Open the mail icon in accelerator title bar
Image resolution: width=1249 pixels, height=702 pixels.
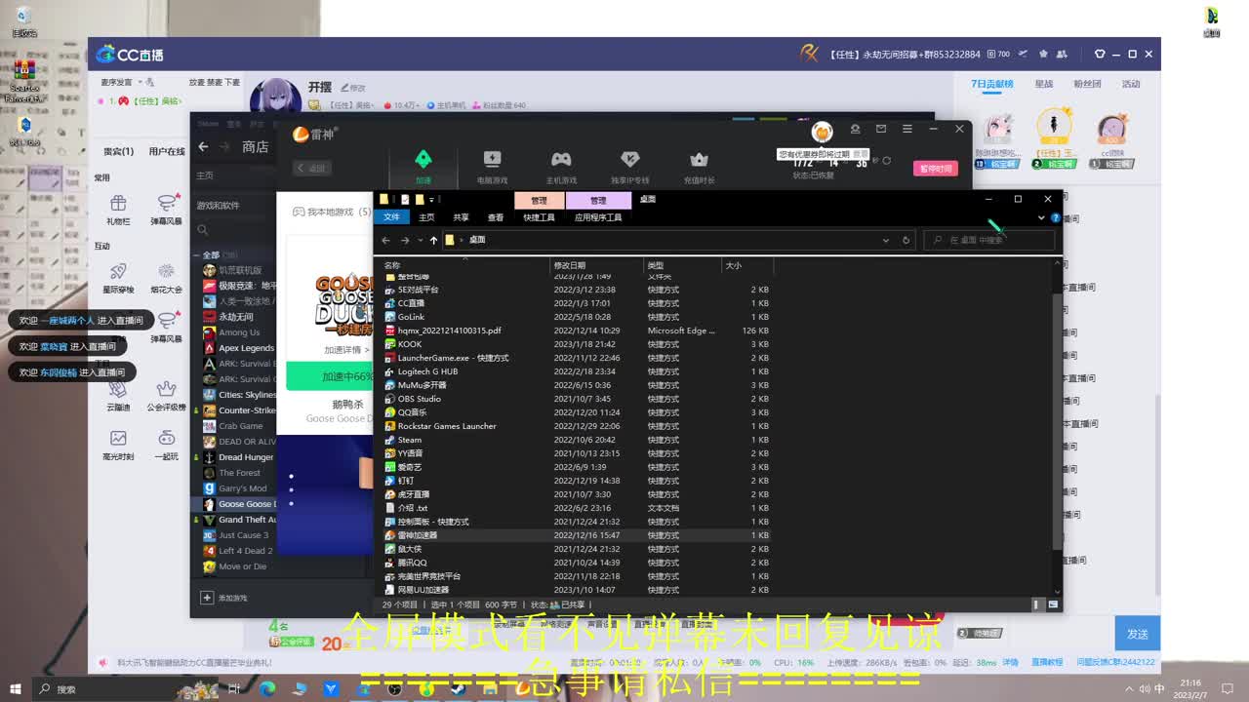click(880, 128)
